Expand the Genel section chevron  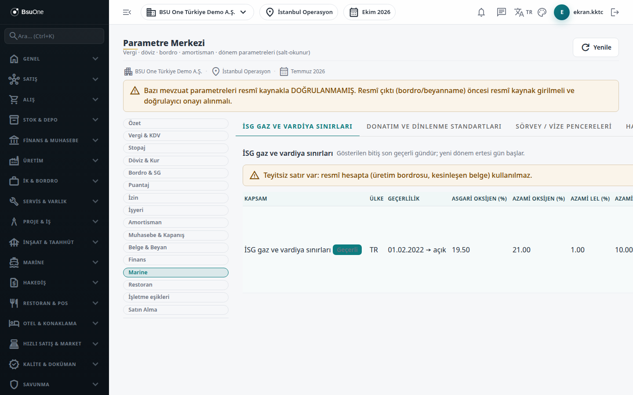tap(95, 59)
